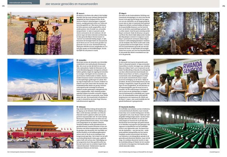Select the 'Internationale samenwerking' section tab
227x157 pixels.
click(x=24, y=2)
